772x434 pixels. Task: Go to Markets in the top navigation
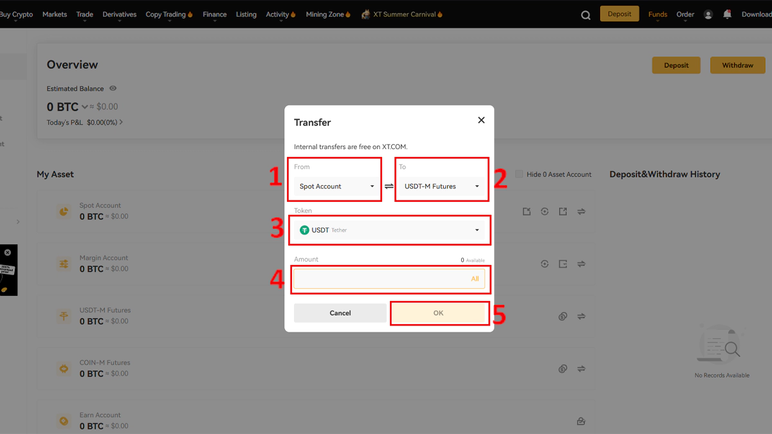(55, 14)
